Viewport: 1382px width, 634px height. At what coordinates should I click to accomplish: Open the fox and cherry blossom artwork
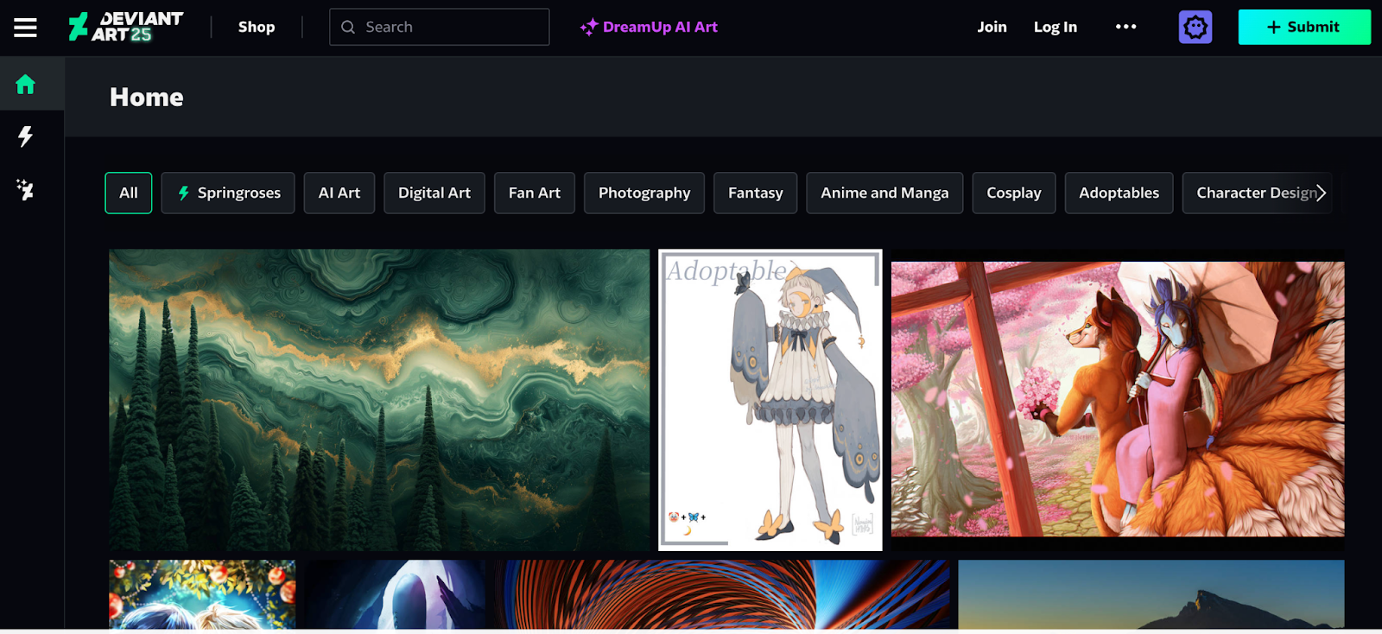1118,400
